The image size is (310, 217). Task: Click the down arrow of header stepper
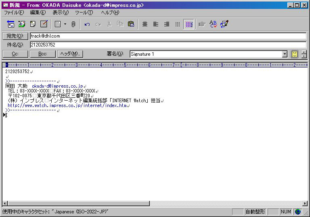click(304, 56)
